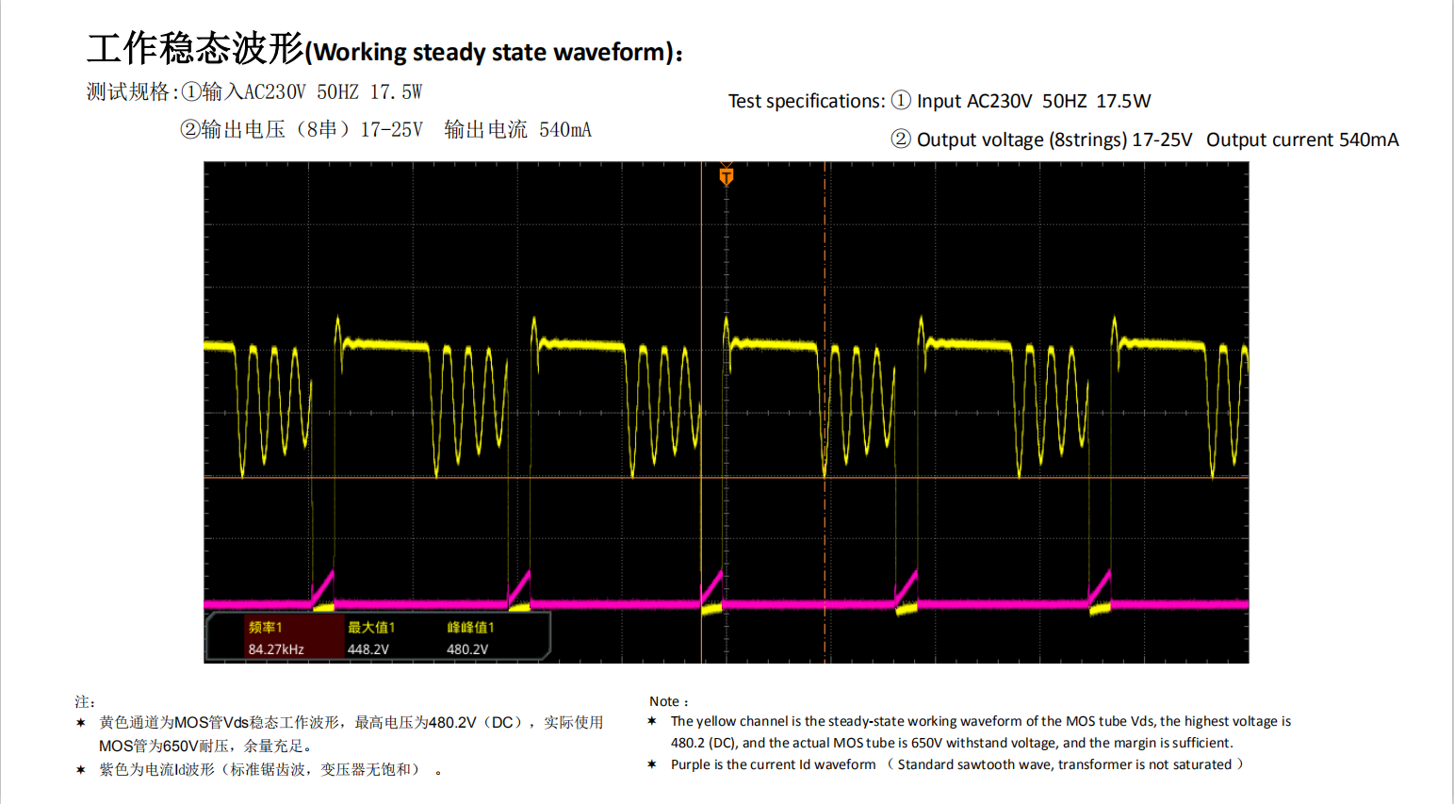This screenshot has width=1454, height=804.
Task: Select the 84.27kHz frequency measurement readout
Action: [x=276, y=649]
